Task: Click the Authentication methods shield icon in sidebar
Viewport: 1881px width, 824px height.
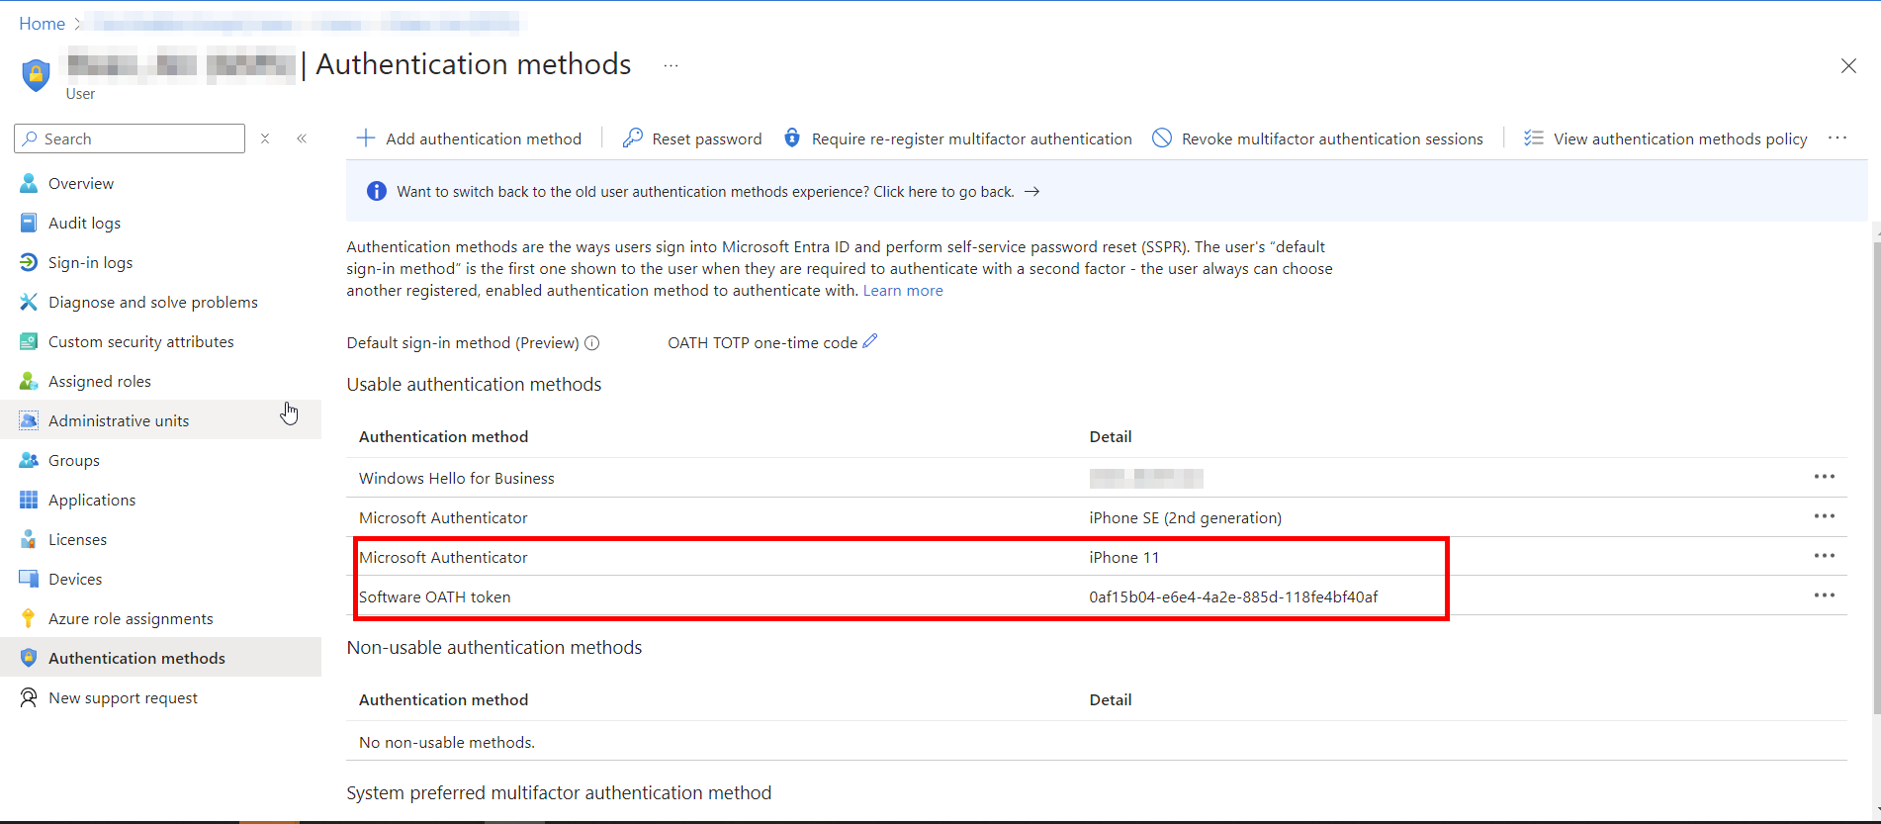Action: pos(29,658)
